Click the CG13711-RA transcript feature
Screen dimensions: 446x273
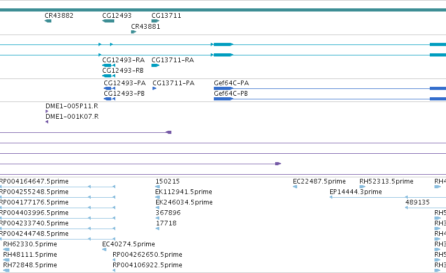tap(155, 65)
